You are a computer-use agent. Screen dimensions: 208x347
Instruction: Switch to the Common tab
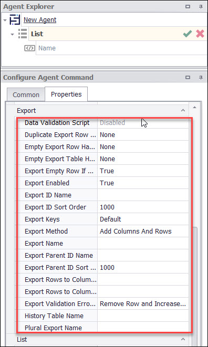[x=26, y=95]
